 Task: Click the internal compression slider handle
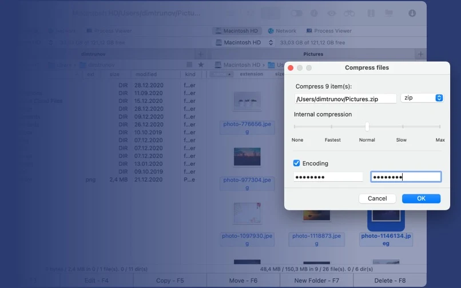coord(367,127)
